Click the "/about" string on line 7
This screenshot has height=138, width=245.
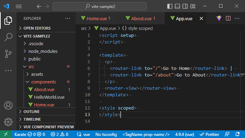163,75
